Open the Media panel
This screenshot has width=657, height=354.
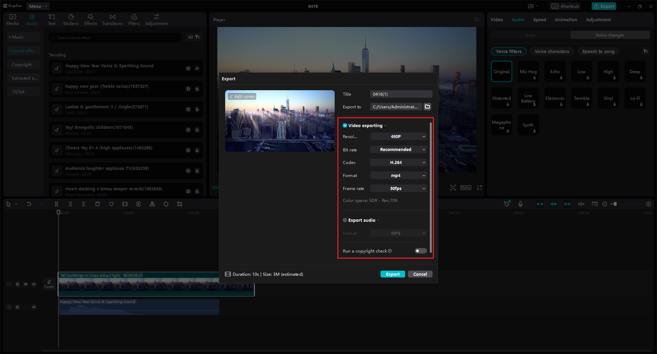[x=12, y=19]
